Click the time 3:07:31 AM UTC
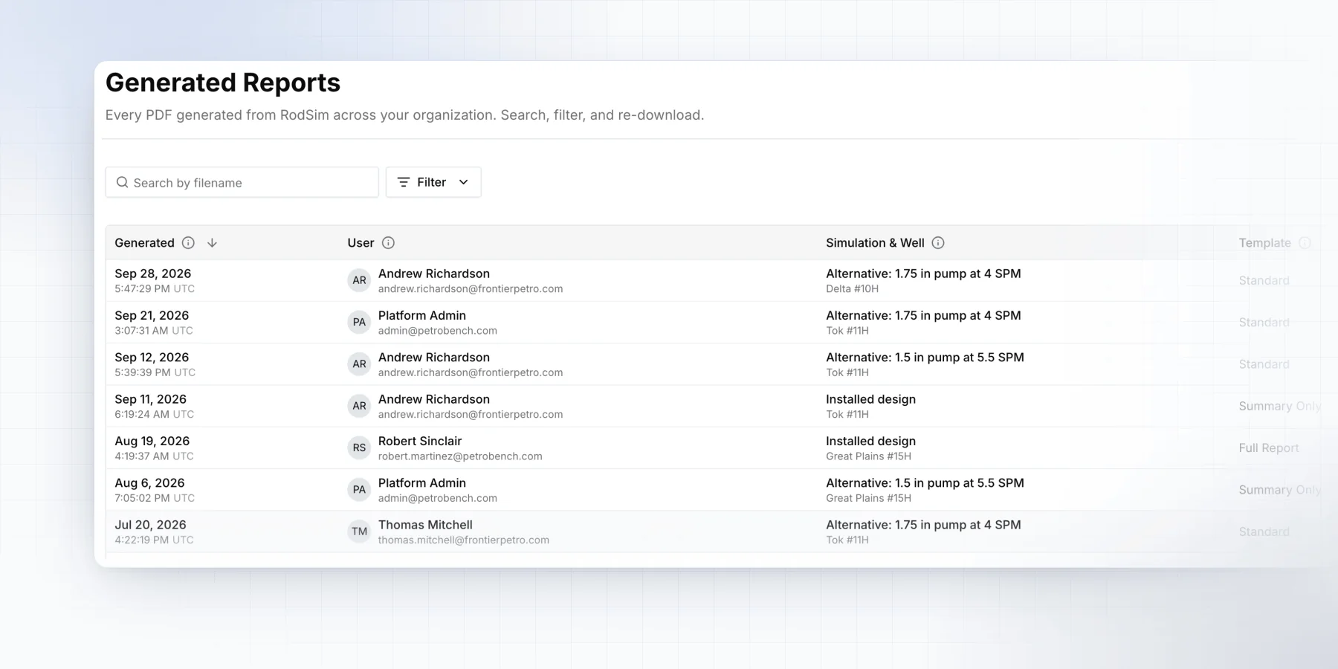1338x669 pixels. [x=153, y=331]
